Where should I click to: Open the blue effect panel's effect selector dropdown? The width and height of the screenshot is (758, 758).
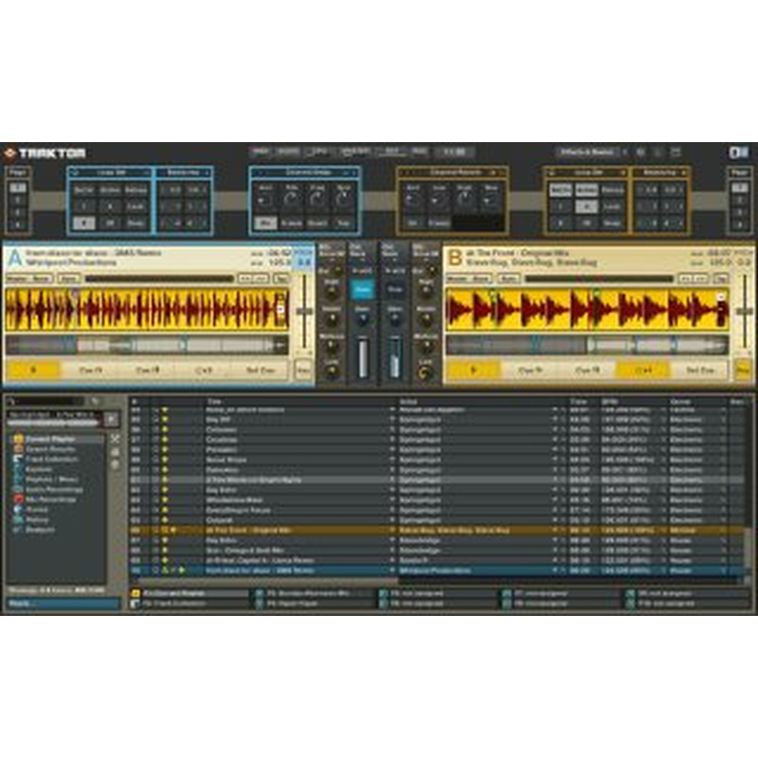346,172
